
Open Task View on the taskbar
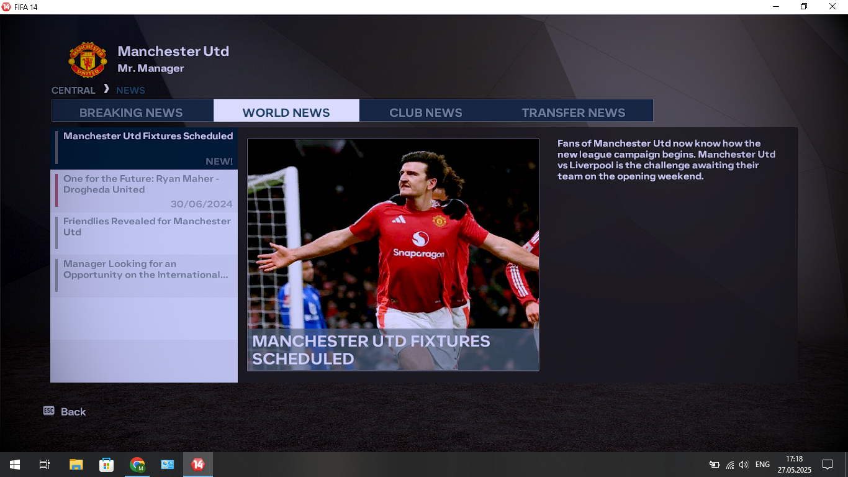tap(45, 465)
